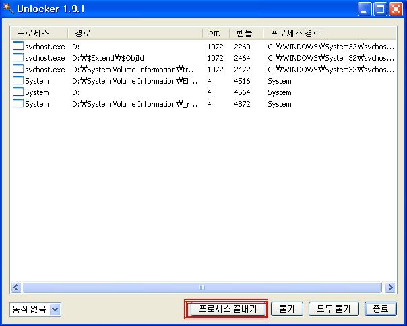
Task: Click the horizontal scrollbar thumb
Action: [x=202, y=288]
